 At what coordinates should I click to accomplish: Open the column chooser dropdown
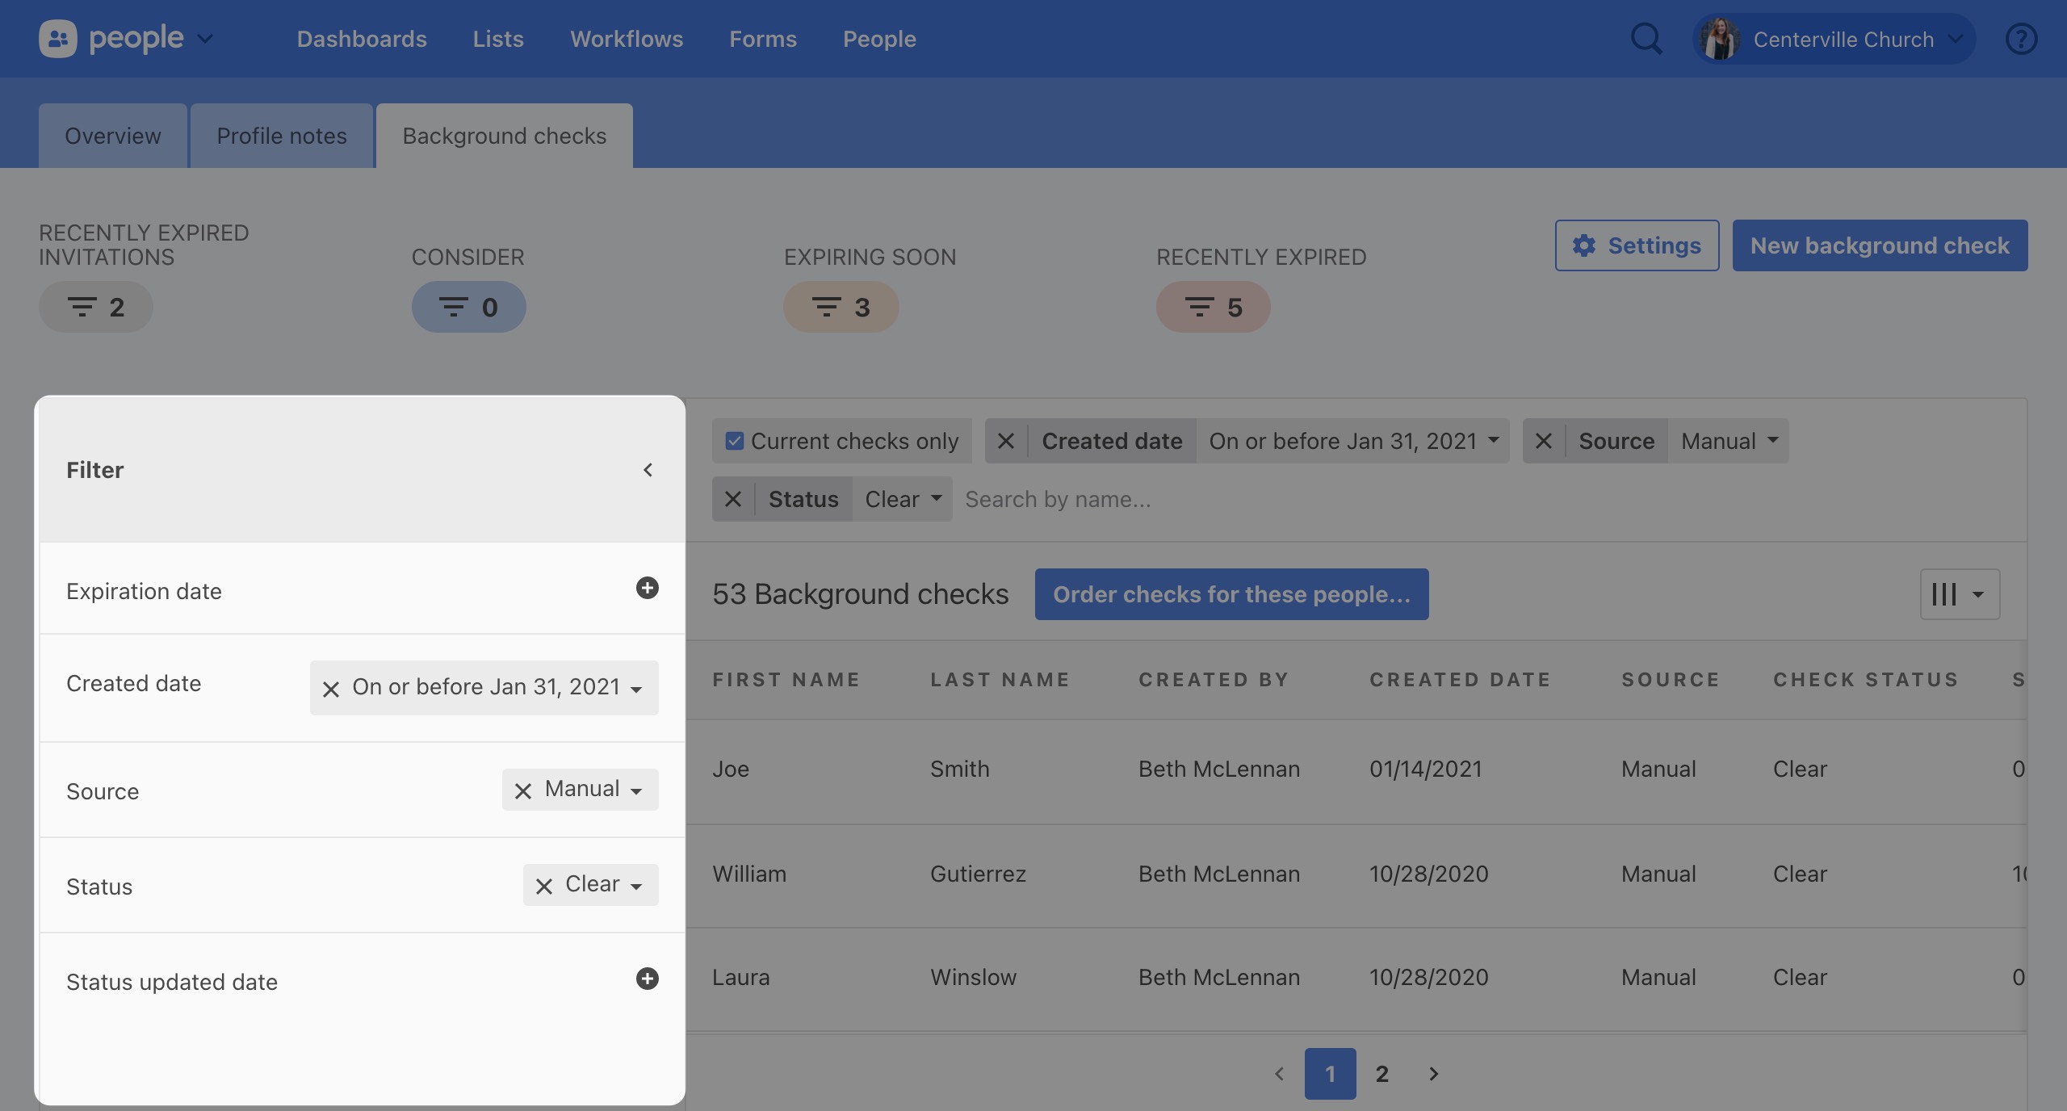click(x=1959, y=594)
